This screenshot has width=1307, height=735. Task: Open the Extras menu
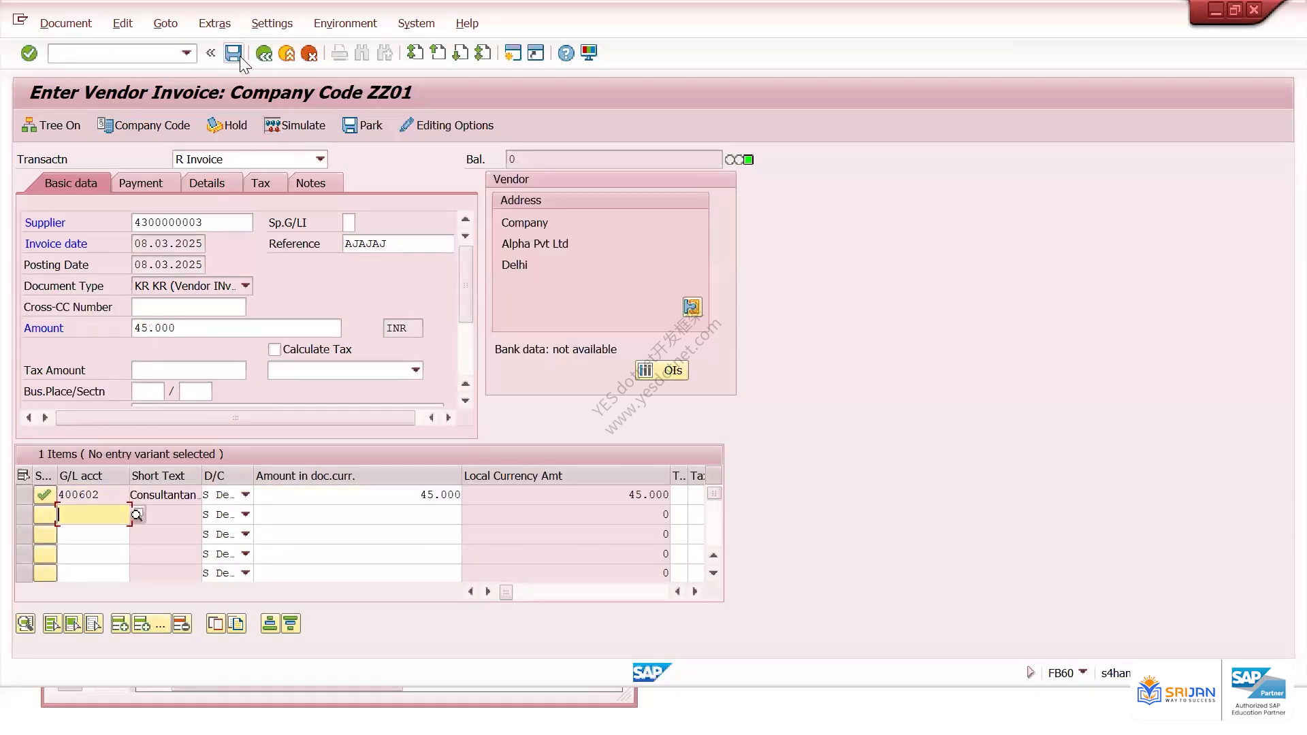214,23
